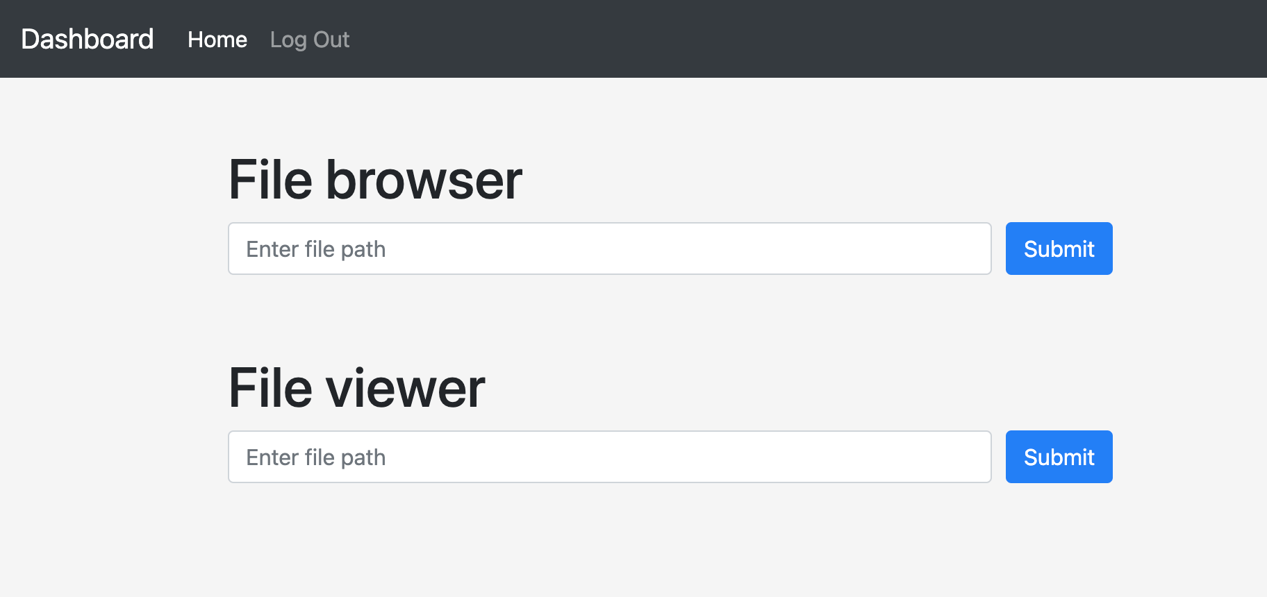1267x597 pixels.
Task: Open the Home navigation link
Action: [x=217, y=40]
